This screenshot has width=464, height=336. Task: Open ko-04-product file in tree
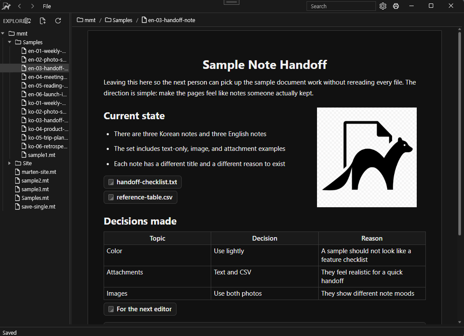click(x=44, y=129)
